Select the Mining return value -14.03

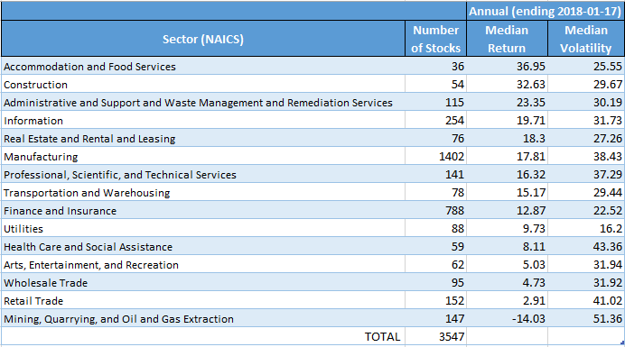coord(507,319)
